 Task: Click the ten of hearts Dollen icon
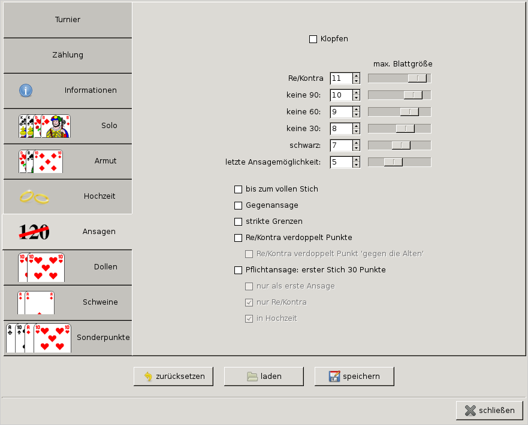pos(41,267)
